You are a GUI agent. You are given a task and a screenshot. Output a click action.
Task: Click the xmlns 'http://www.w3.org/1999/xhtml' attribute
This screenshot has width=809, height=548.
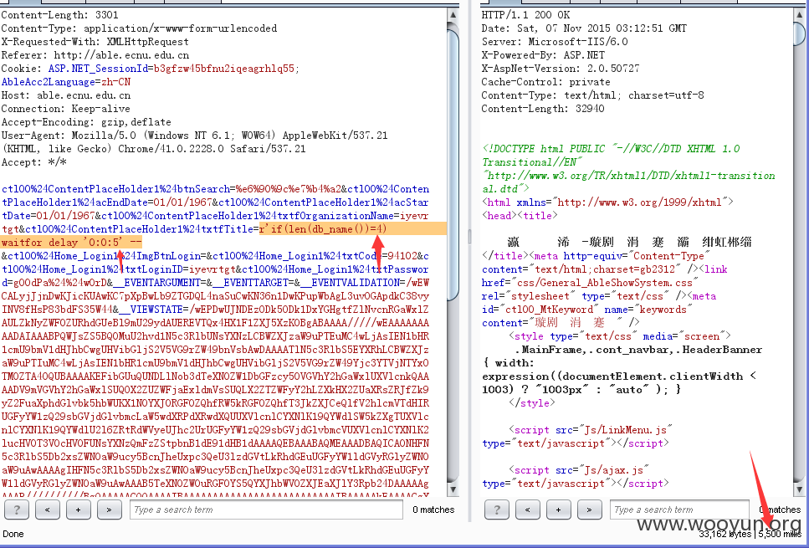(638, 202)
